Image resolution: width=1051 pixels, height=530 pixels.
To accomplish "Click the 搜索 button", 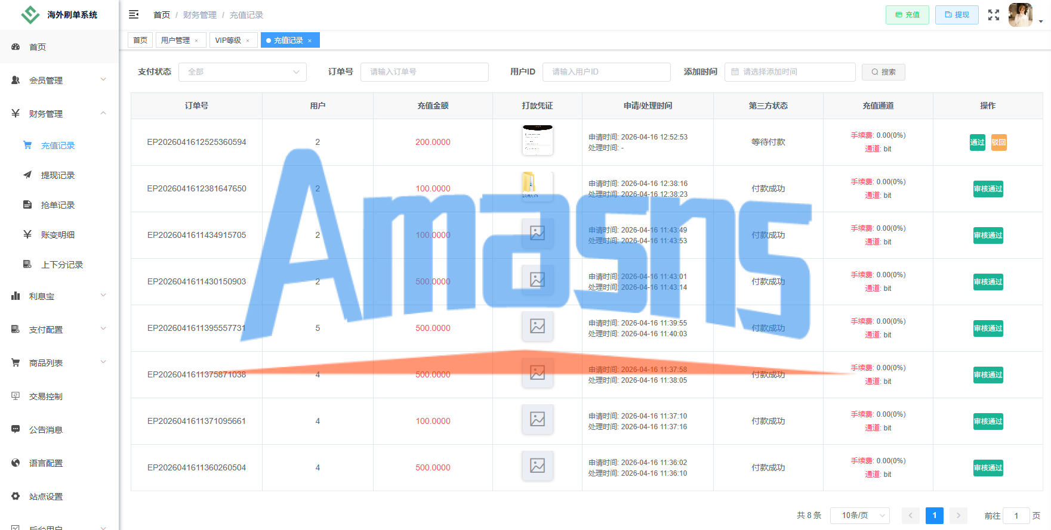I will (883, 72).
